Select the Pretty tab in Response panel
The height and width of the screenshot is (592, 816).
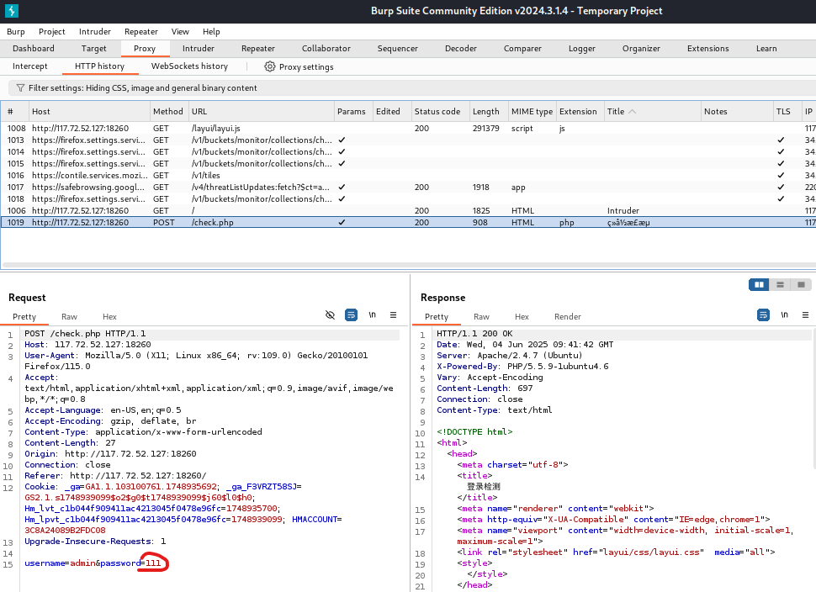(x=436, y=317)
